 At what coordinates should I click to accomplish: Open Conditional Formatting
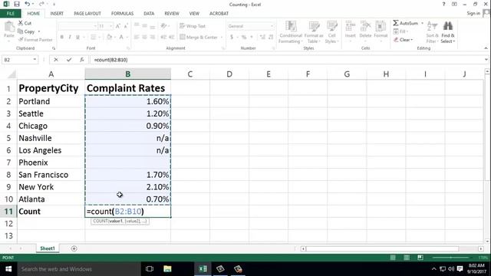point(291,32)
